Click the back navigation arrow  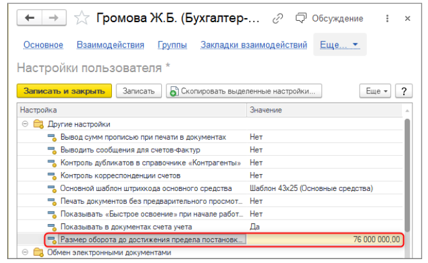(x=29, y=18)
